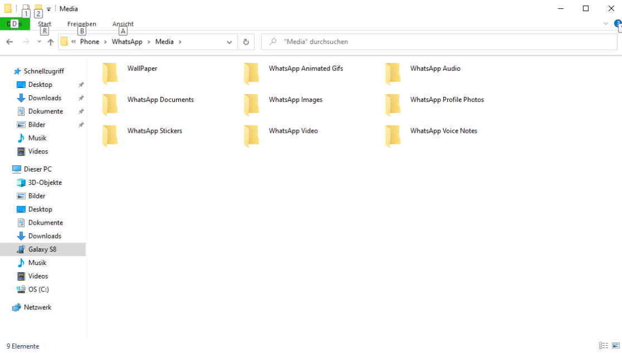Open the WhatsApp Profile Photos folder icon

pyautogui.click(x=393, y=105)
